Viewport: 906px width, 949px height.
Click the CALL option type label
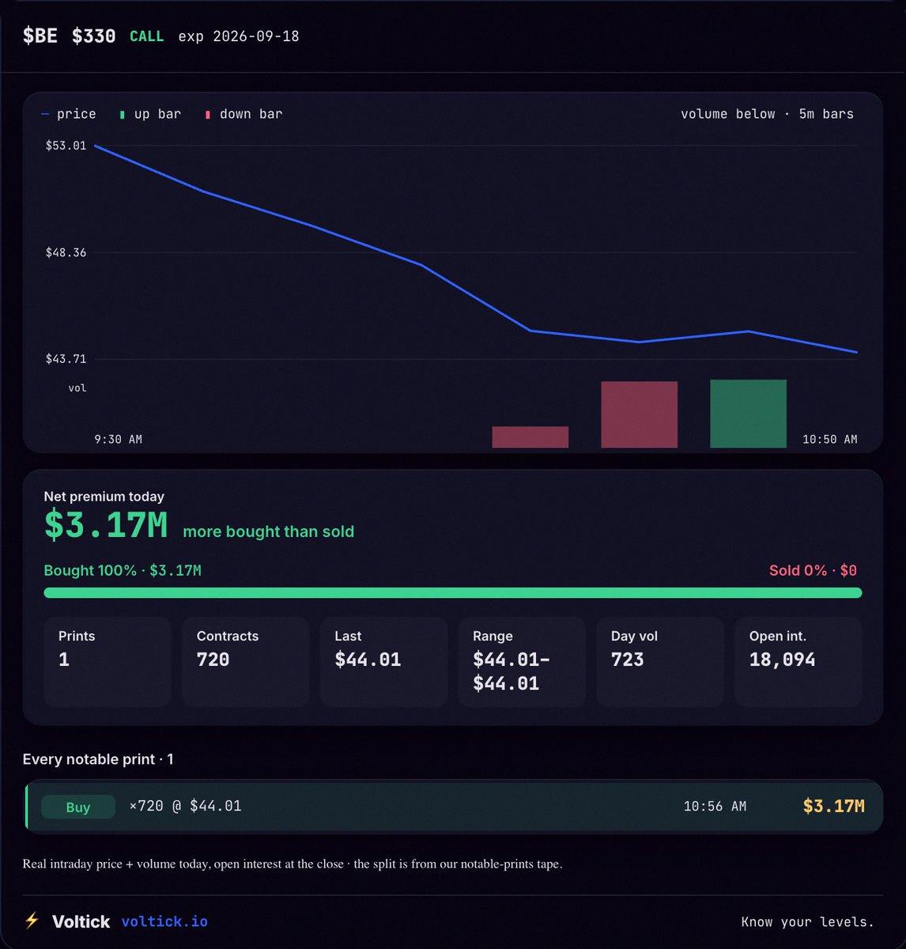(147, 36)
